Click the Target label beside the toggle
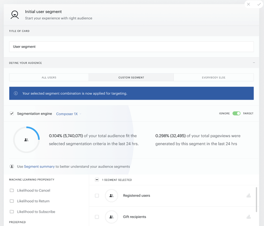Viewport: 264px width, 226px height. click(248, 113)
